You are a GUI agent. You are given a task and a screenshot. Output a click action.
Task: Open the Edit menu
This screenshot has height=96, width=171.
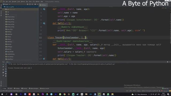7,2
